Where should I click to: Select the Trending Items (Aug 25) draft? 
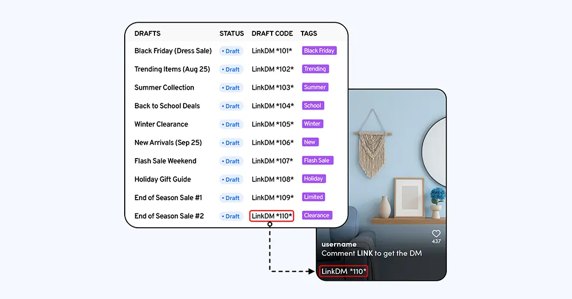click(172, 69)
